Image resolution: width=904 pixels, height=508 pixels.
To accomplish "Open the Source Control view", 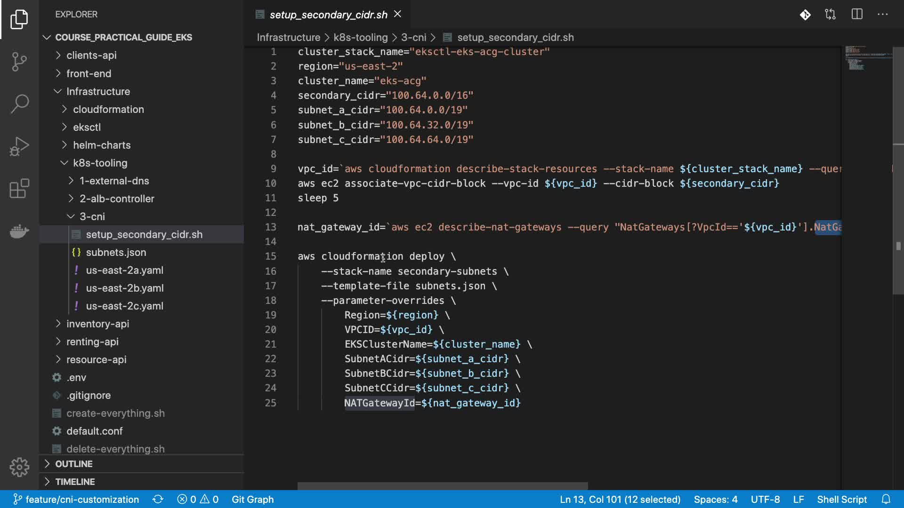I will (x=19, y=61).
